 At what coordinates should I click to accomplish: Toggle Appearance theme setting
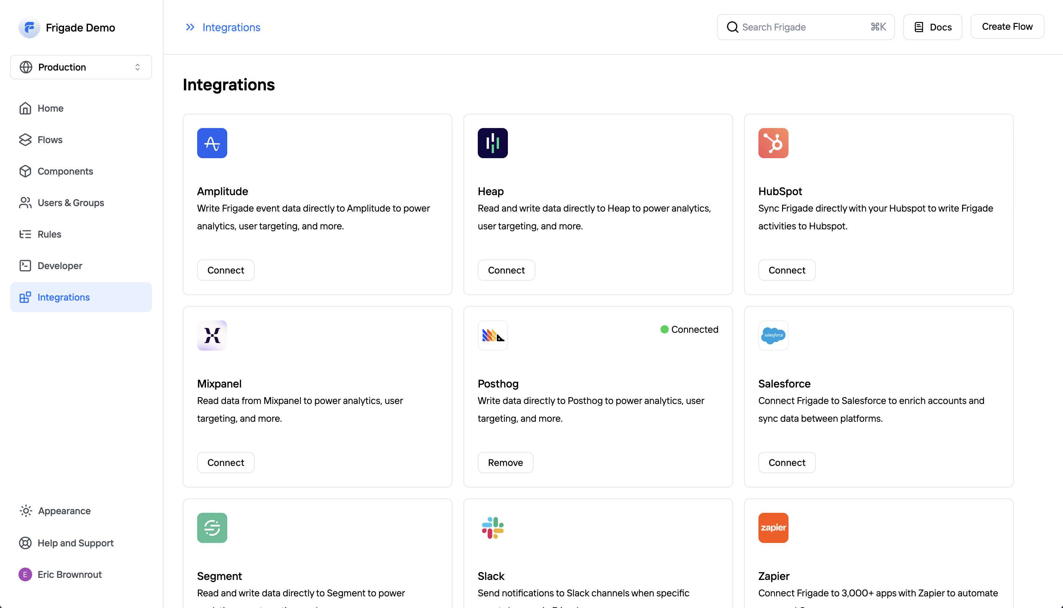coord(64,511)
